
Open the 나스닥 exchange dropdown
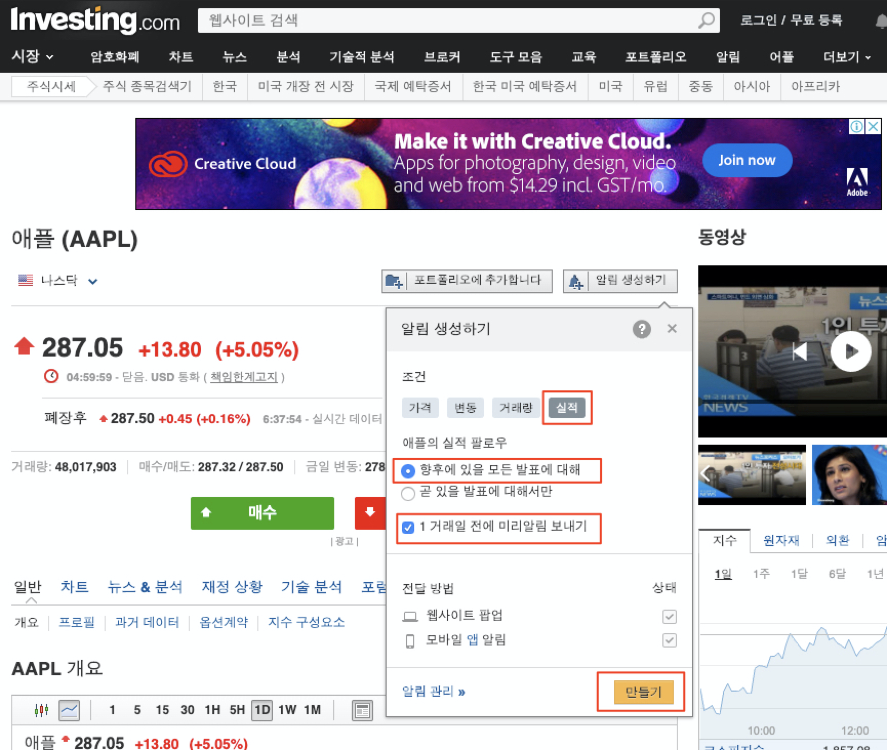pos(69,280)
